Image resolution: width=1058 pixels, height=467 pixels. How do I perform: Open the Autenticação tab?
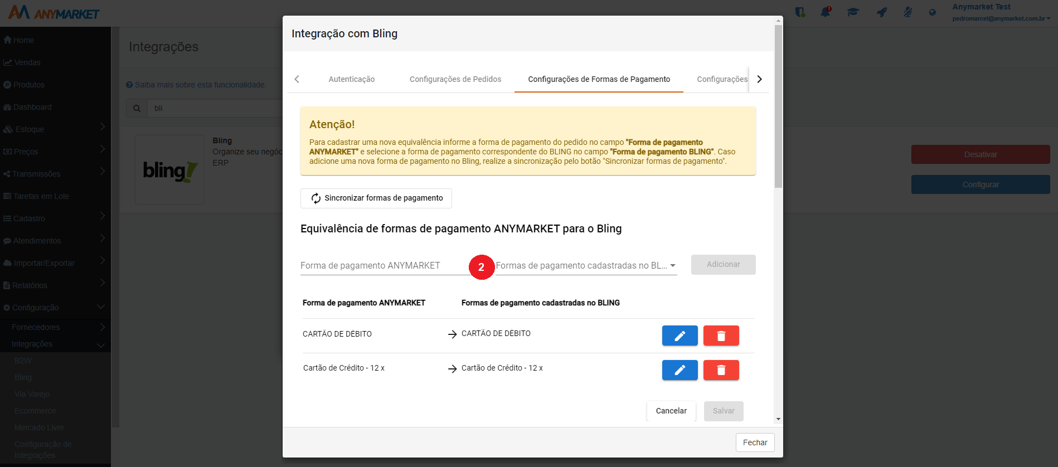352,79
